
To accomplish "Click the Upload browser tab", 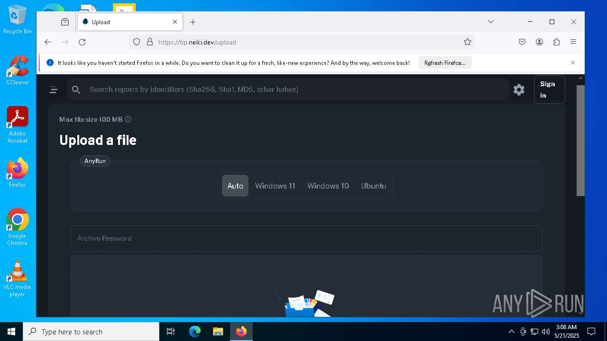I will pyautogui.click(x=130, y=22).
